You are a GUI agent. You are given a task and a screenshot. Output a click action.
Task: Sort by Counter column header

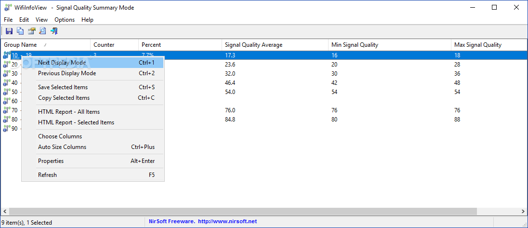tap(115, 45)
